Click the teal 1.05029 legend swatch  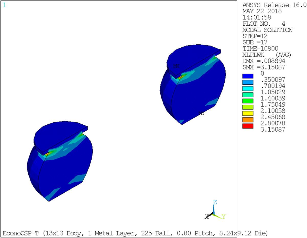point(248,95)
